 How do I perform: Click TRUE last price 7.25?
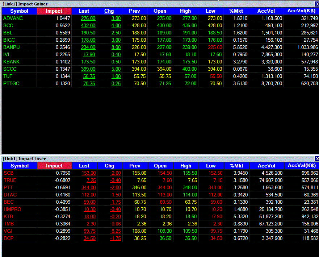click(x=91, y=180)
